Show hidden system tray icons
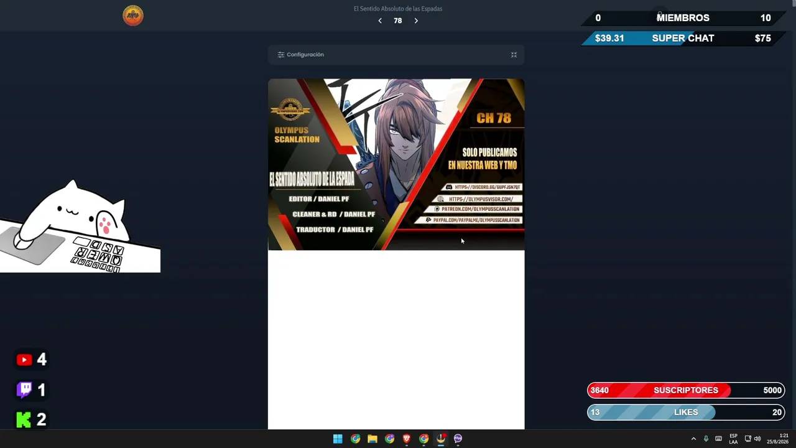 coord(693,439)
